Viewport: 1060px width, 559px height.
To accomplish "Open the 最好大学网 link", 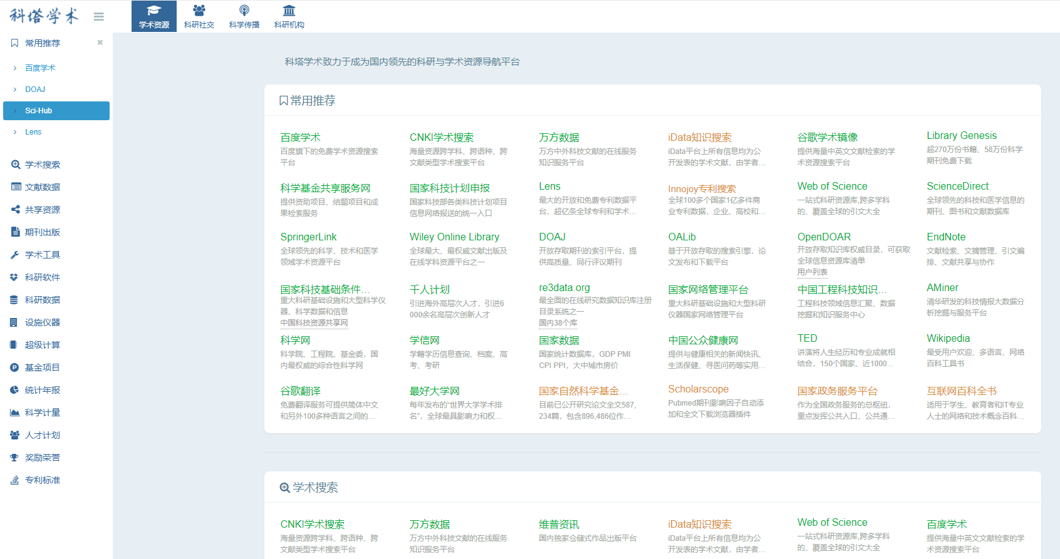I will [435, 391].
